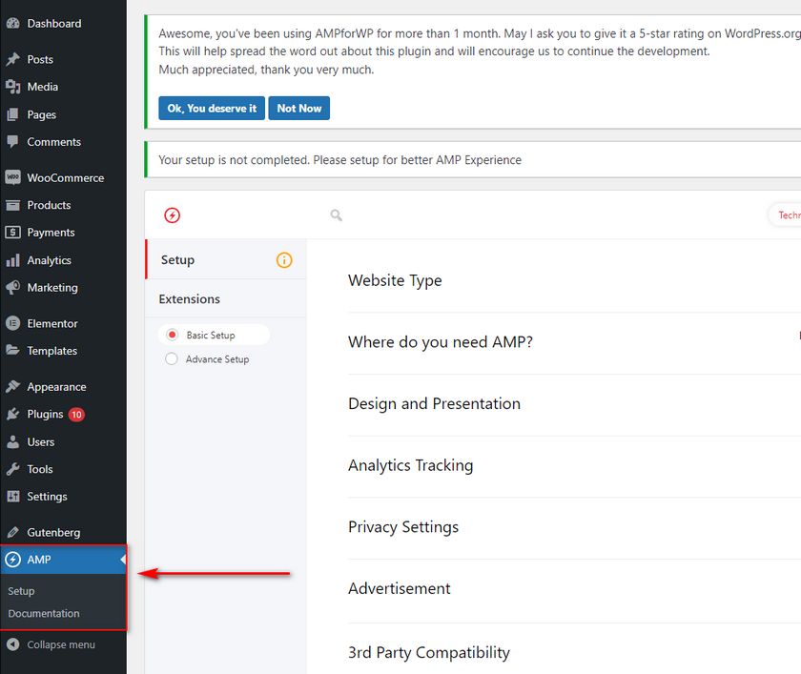Click the setup not completed notice text

(339, 160)
